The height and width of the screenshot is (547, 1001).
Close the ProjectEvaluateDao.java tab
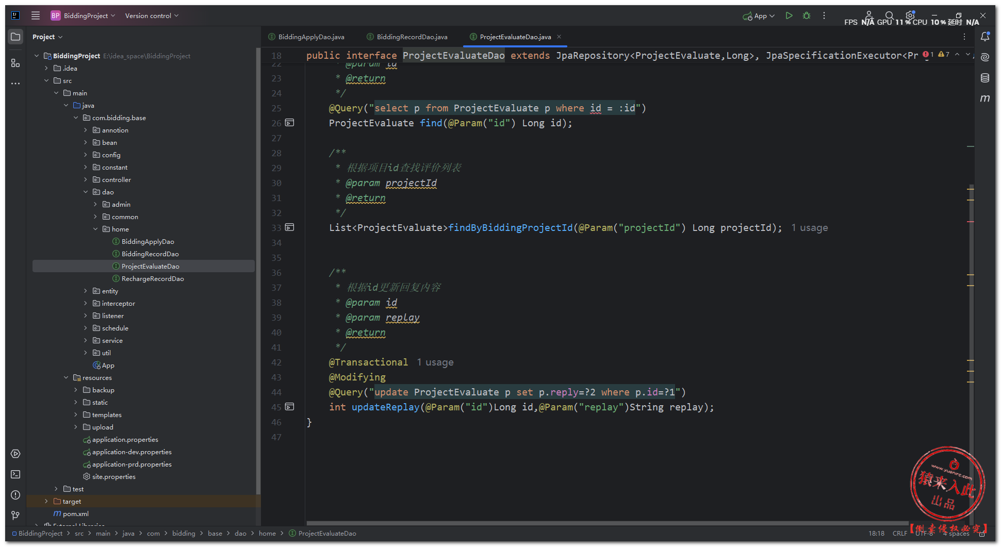(x=559, y=37)
